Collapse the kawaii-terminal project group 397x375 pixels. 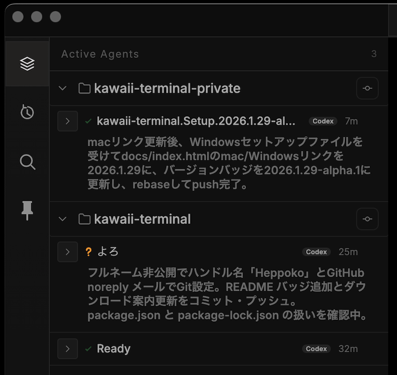point(62,219)
